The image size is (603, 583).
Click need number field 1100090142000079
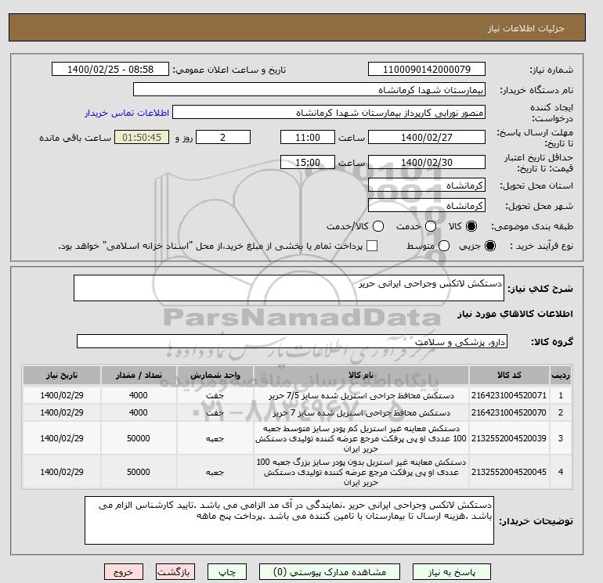tap(427, 69)
